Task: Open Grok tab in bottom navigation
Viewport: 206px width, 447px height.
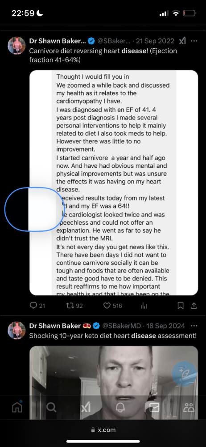Action: tap(86, 408)
